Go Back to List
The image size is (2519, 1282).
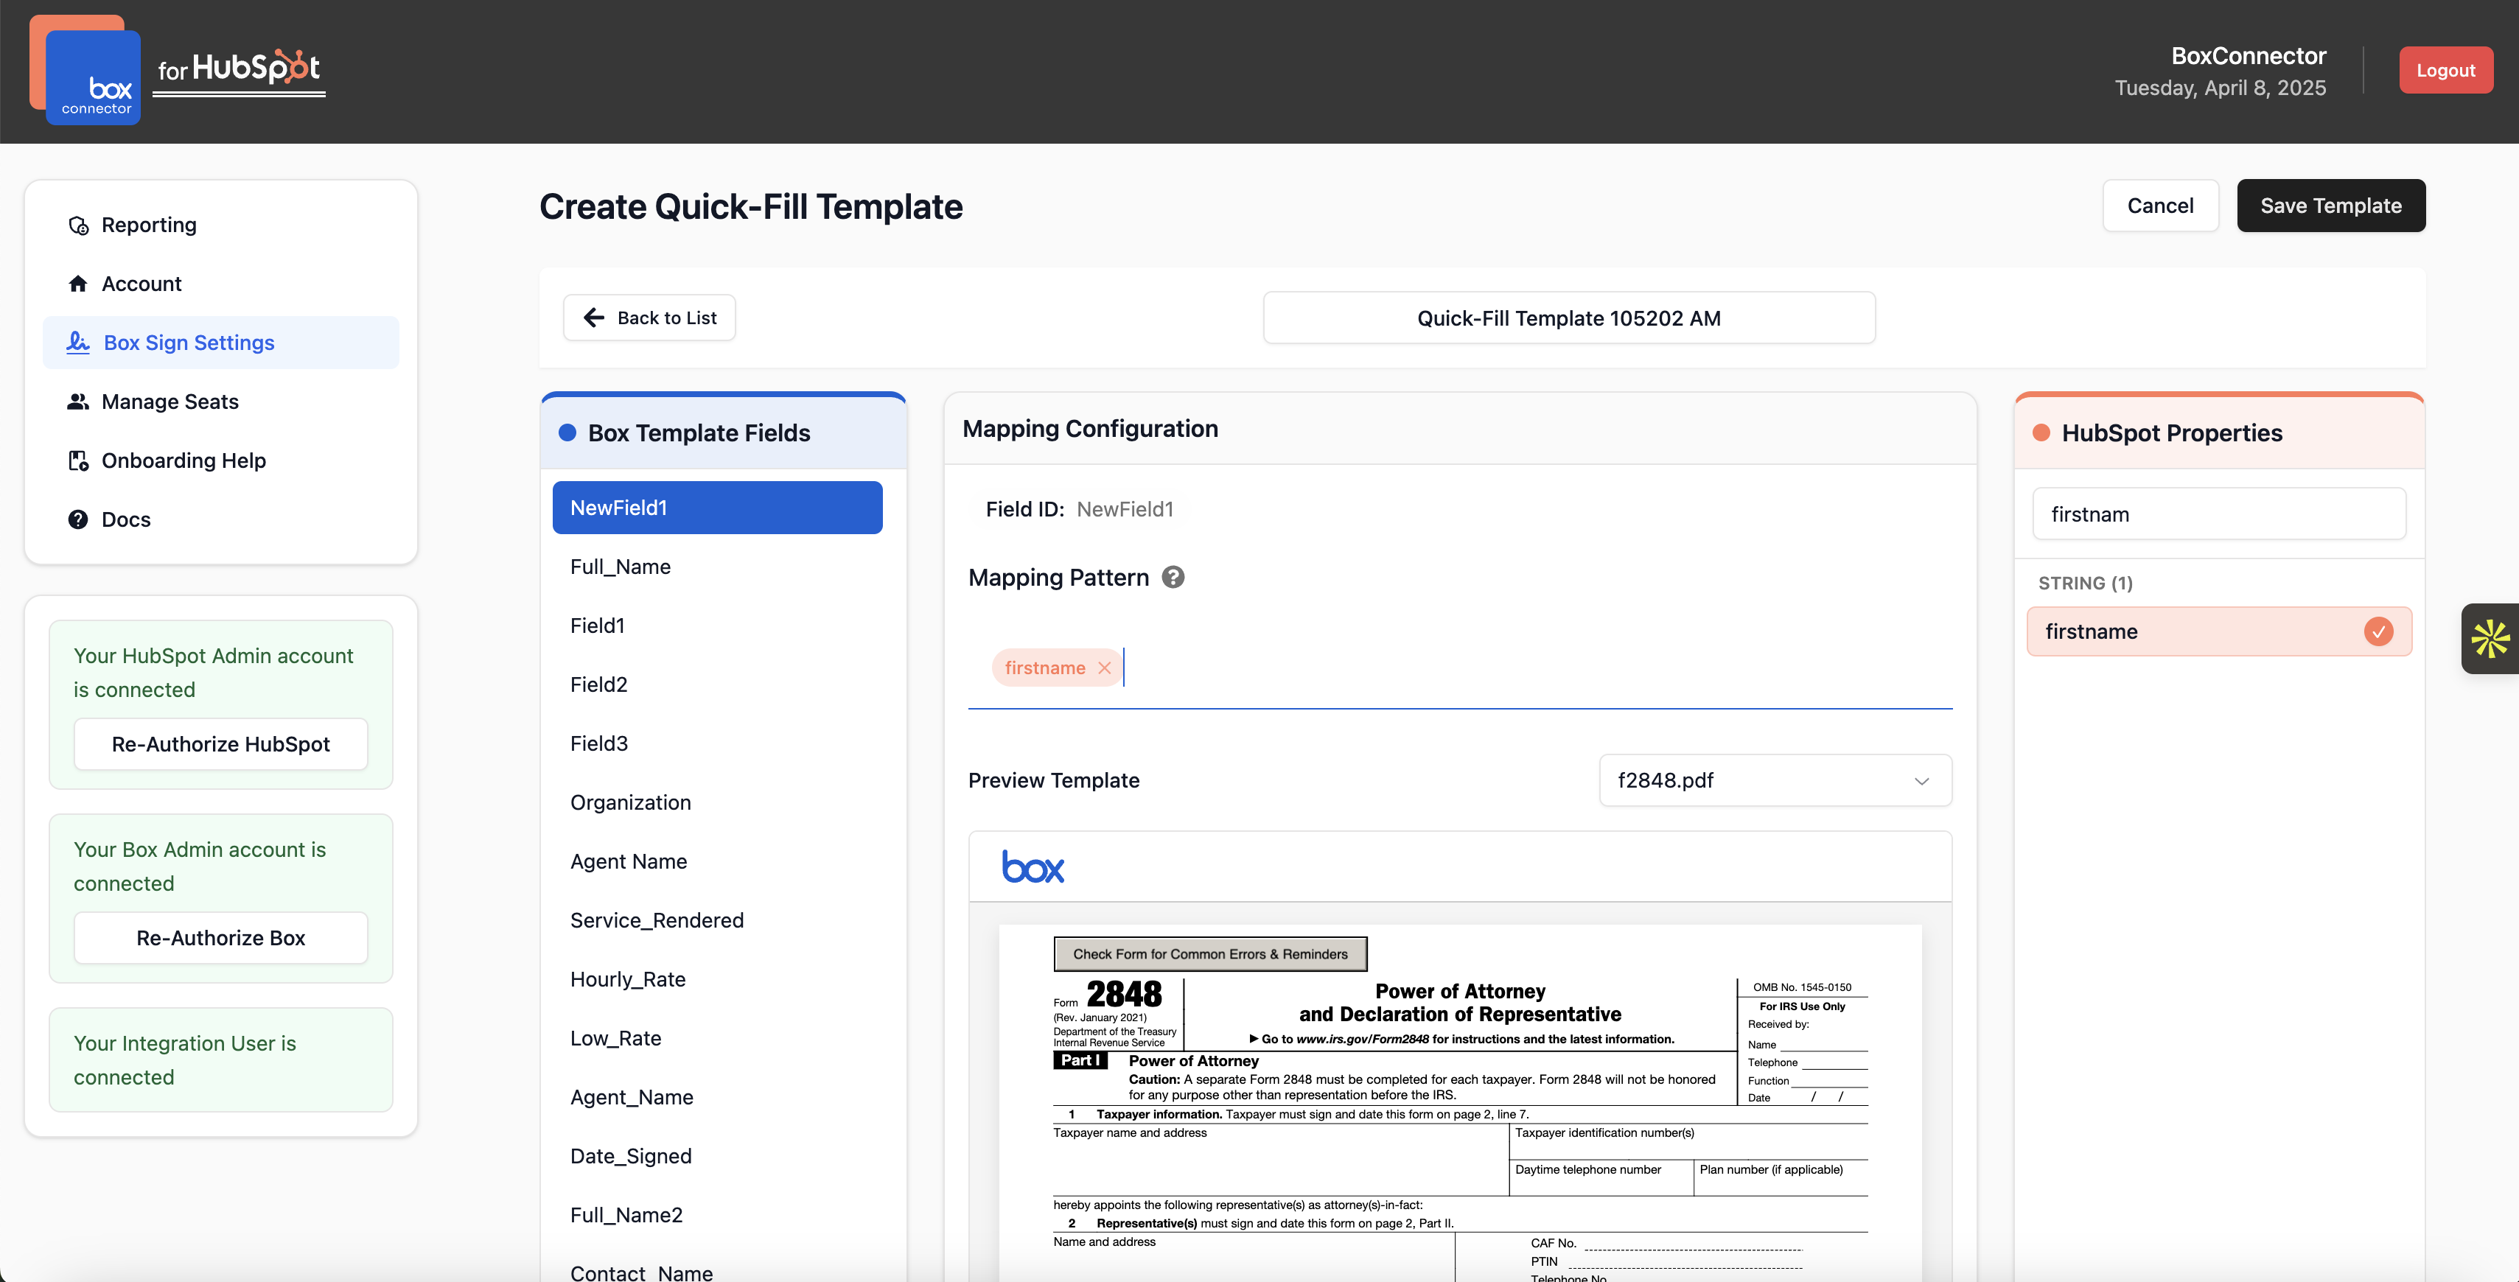pos(649,318)
